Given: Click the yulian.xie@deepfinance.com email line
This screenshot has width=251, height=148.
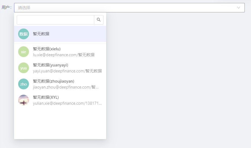Looking at the screenshot, I should pyautogui.click(x=67, y=103).
